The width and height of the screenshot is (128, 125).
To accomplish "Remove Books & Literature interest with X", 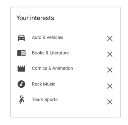I will point(110,54).
